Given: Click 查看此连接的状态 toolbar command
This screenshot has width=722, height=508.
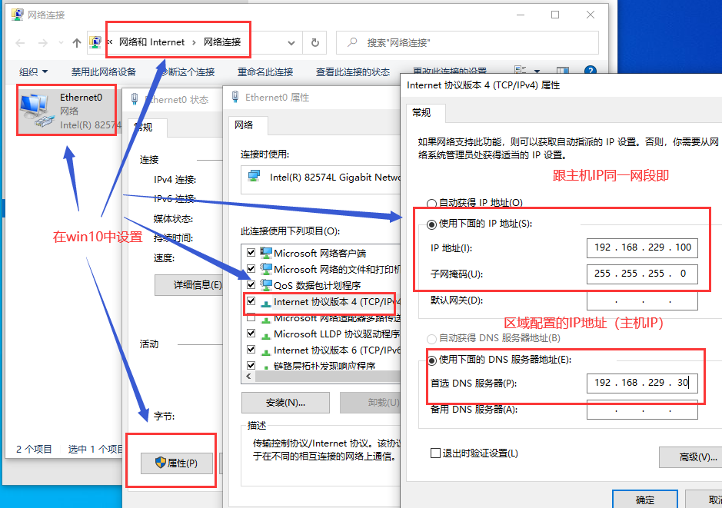Looking at the screenshot, I should coord(353,71).
